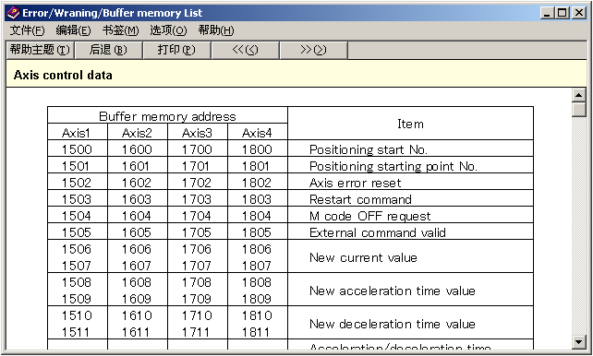Click the Axis error reset item

click(x=355, y=184)
